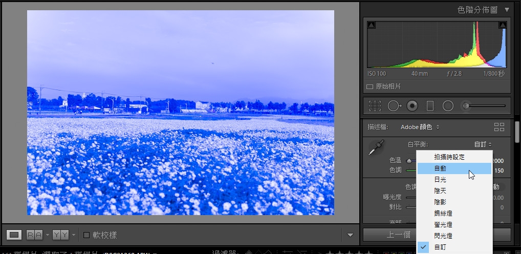521x254 pixels.
Task: Open the Adobe 顏色 profile dropdown
Action: pyautogui.click(x=420, y=127)
